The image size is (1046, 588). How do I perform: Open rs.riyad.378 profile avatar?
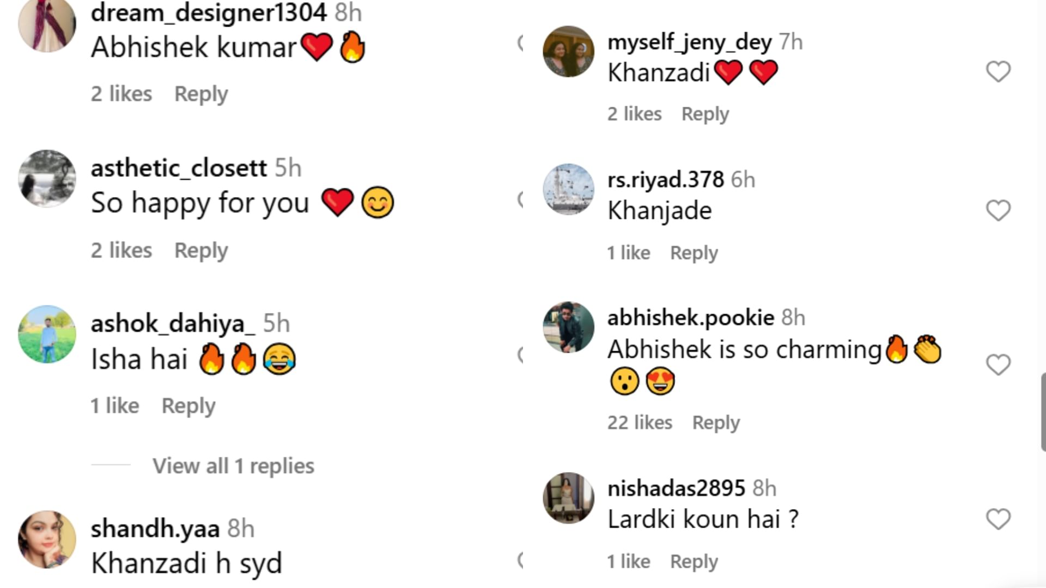pyautogui.click(x=568, y=189)
